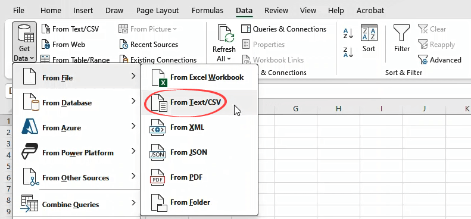Viewport: 471px width, 219px height.
Task: Open Advanced filter options
Action: [439, 60]
